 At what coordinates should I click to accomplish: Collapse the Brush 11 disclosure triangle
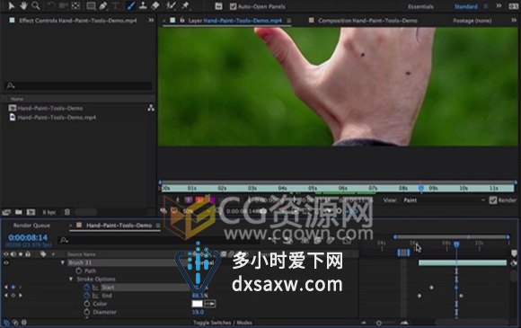tap(63, 262)
